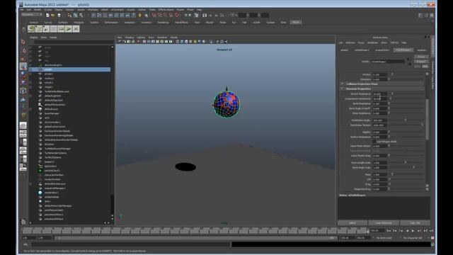Screen dimensions: 453x255
Task: Click the New Scene icon
Action: (x=47, y=16)
